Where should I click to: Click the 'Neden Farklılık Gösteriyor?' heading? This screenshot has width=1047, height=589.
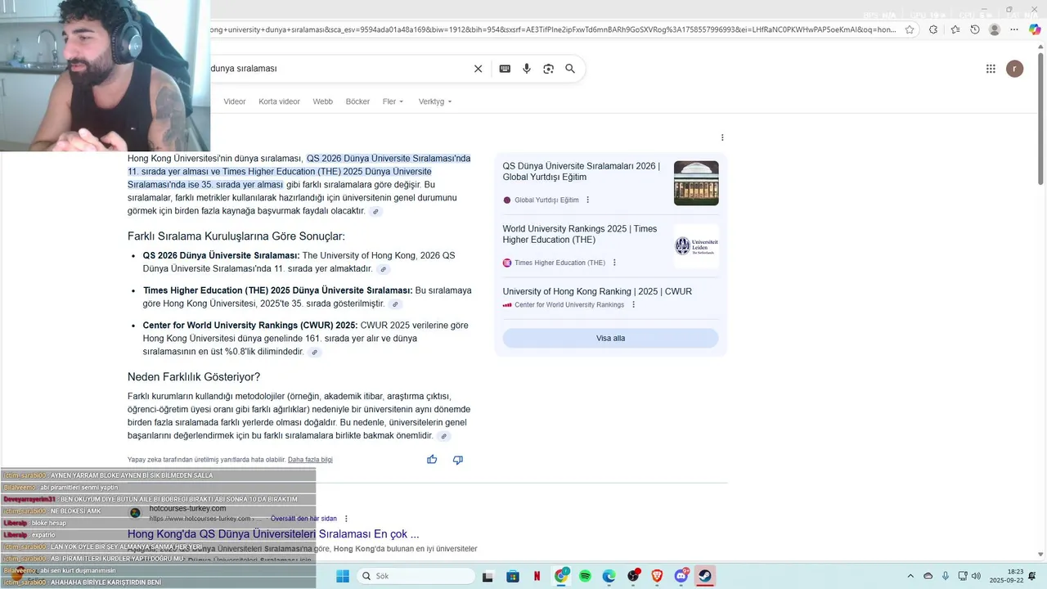point(194,377)
